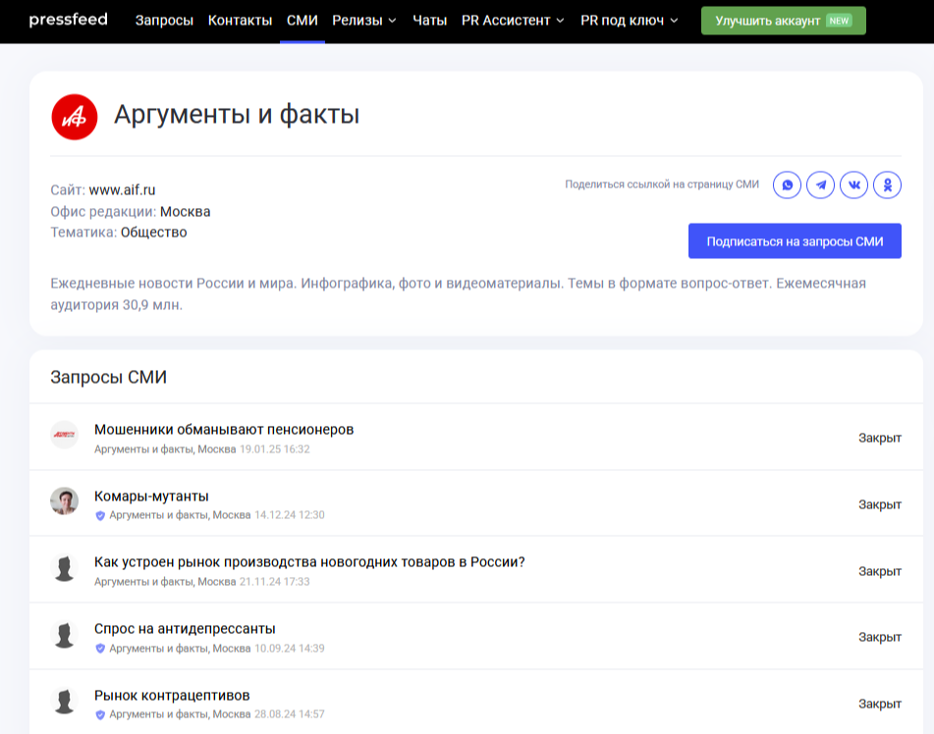Screen dimensions: 934x734
Task: Click verified shield badge under Спрос на антидепрессанты
Action: click(x=100, y=649)
